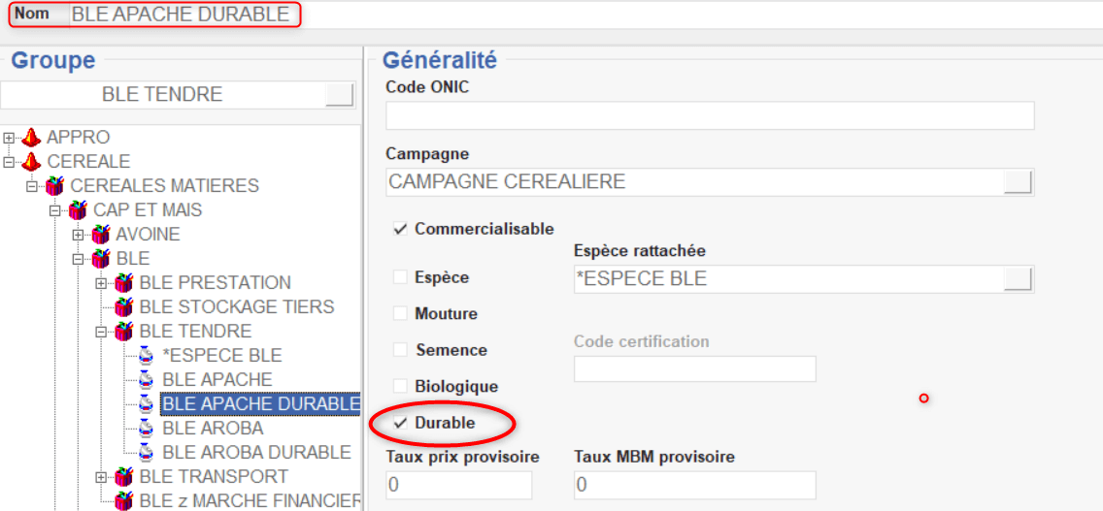Expand the APPRO tree node
This screenshot has height=511, width=1103.
pos(9,138)
